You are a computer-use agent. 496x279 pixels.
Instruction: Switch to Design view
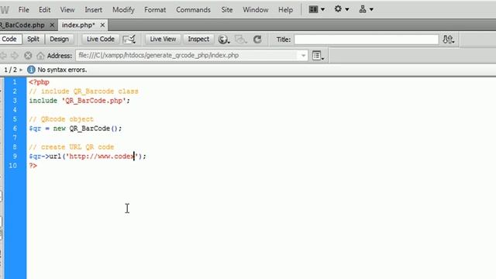click(59, 40)
